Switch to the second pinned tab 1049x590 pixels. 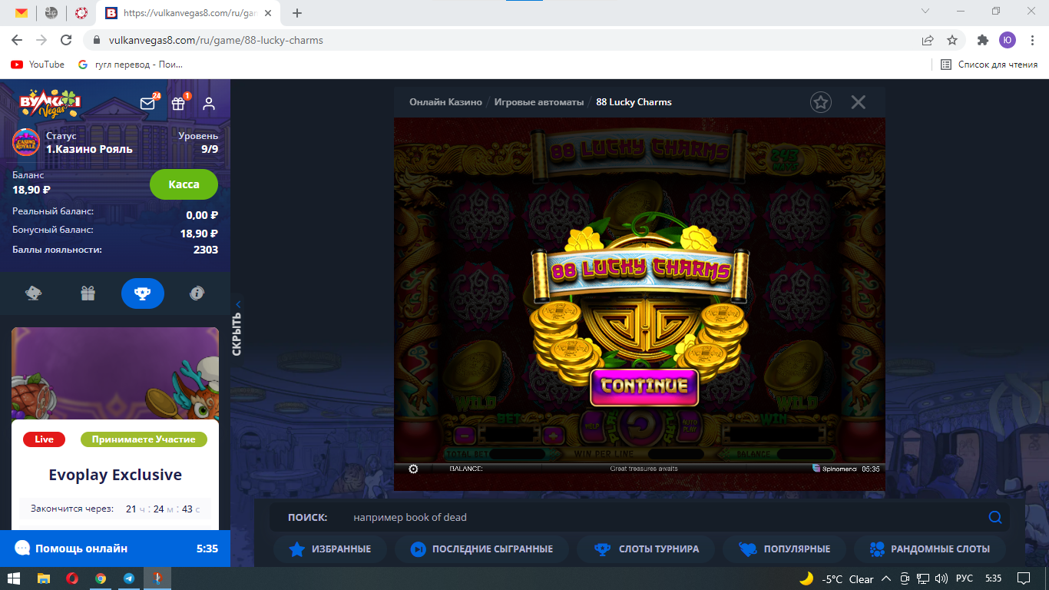coord(51,13)
